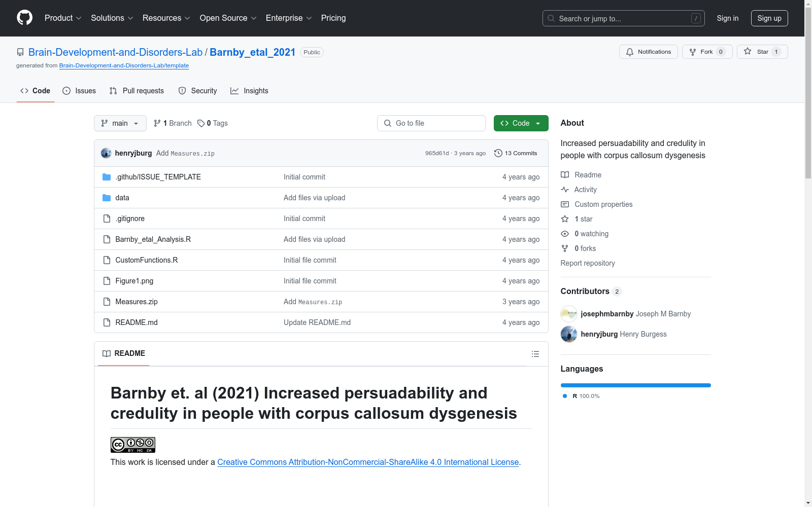Open the Brain-Development-and-Disorders-Lab owner link

coord(115,52)
